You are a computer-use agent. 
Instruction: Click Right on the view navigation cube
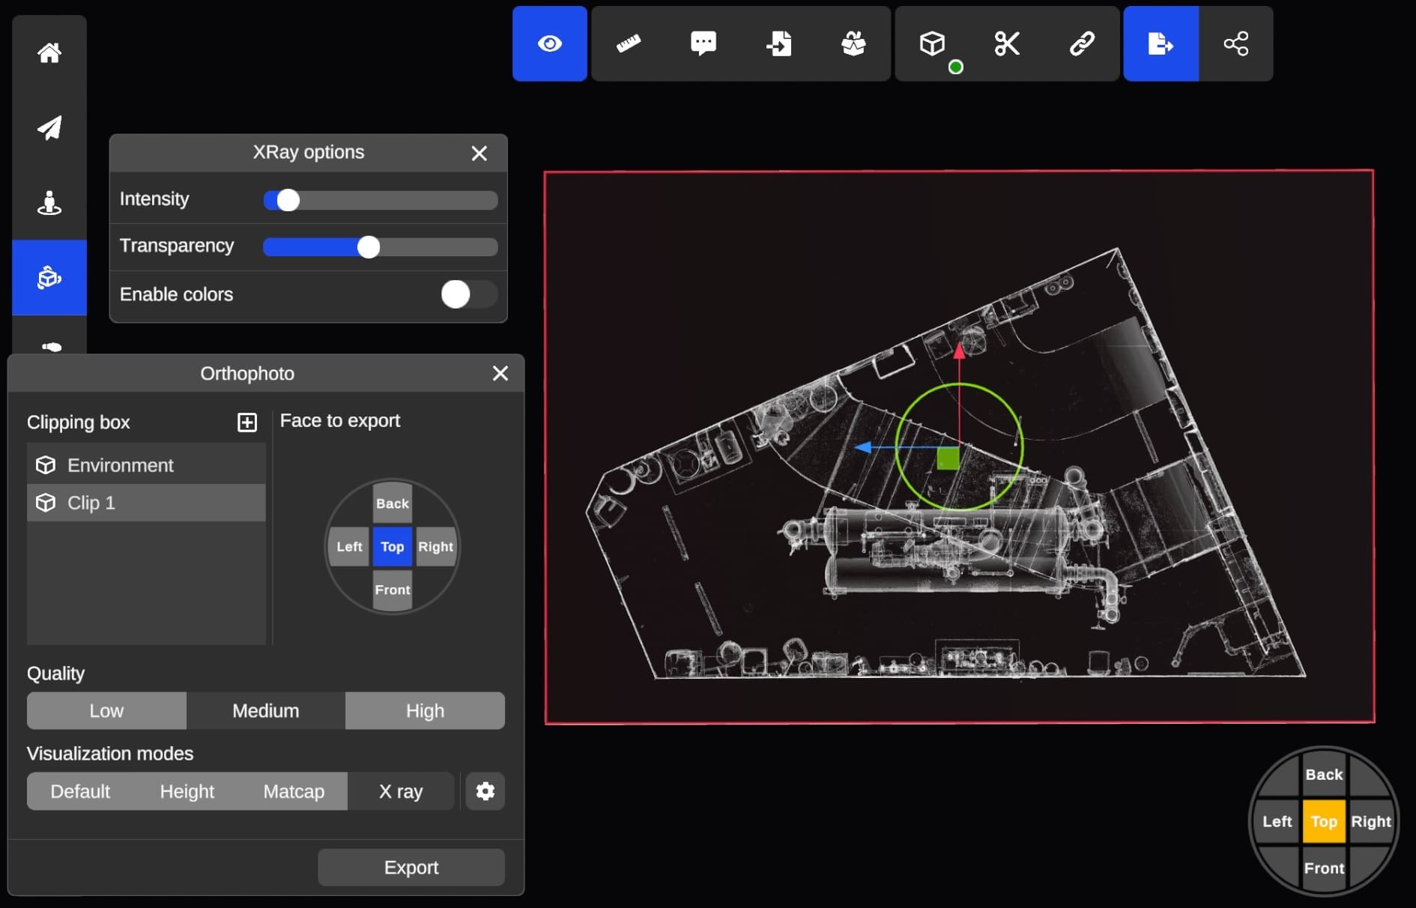(1370, 821)
